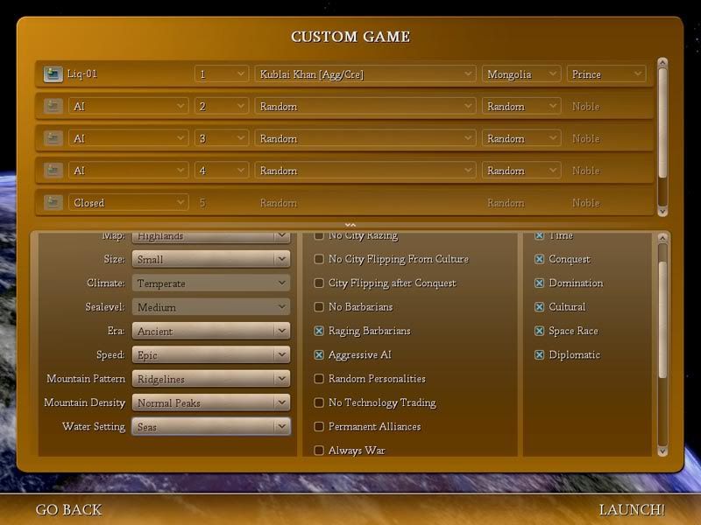The image size is (701, 525).
Task: Open the Random leader dropdown in team 3 row
Action: (365, 138)
